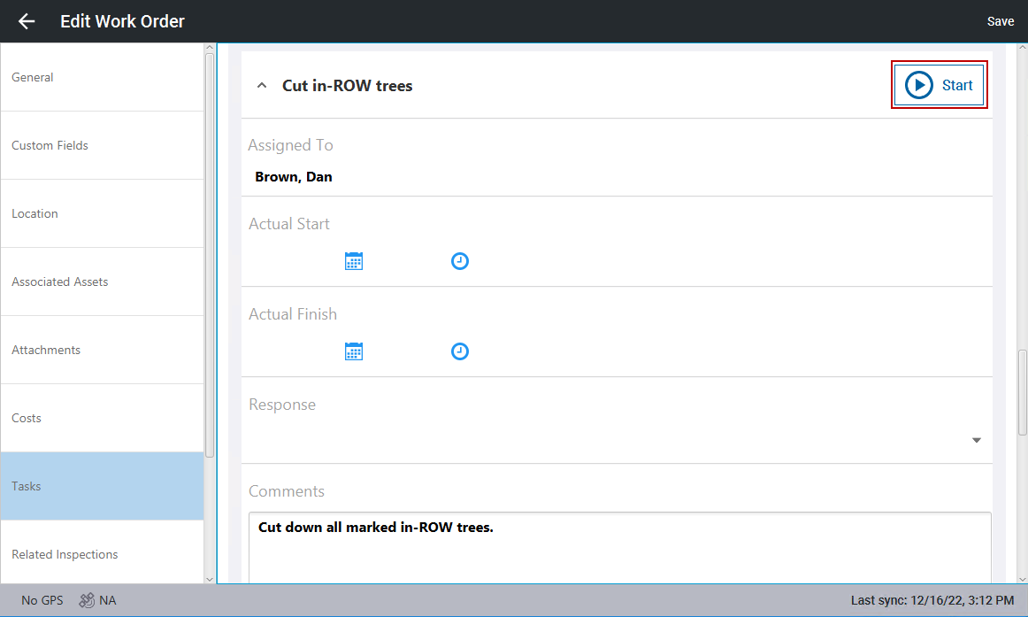
Task: Collapse the Cut in-ROW trees task
Action: (x=262, y=85)
